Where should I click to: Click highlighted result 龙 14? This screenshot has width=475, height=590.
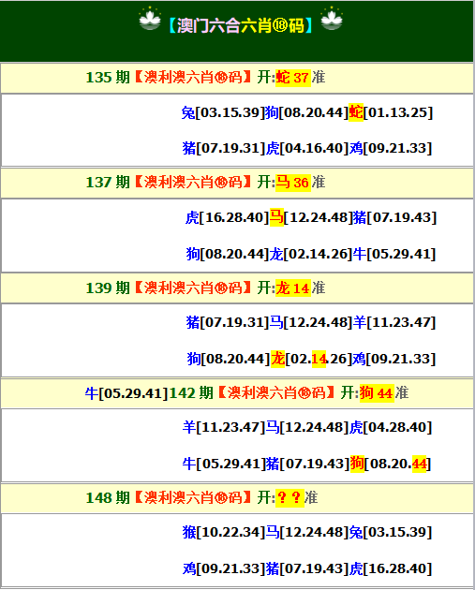[x=293, y=288]
